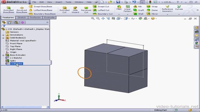Screen dimensions: 200x112
Task: Expand the Solid Bodies(2) tree node
Action: point(3,38)
